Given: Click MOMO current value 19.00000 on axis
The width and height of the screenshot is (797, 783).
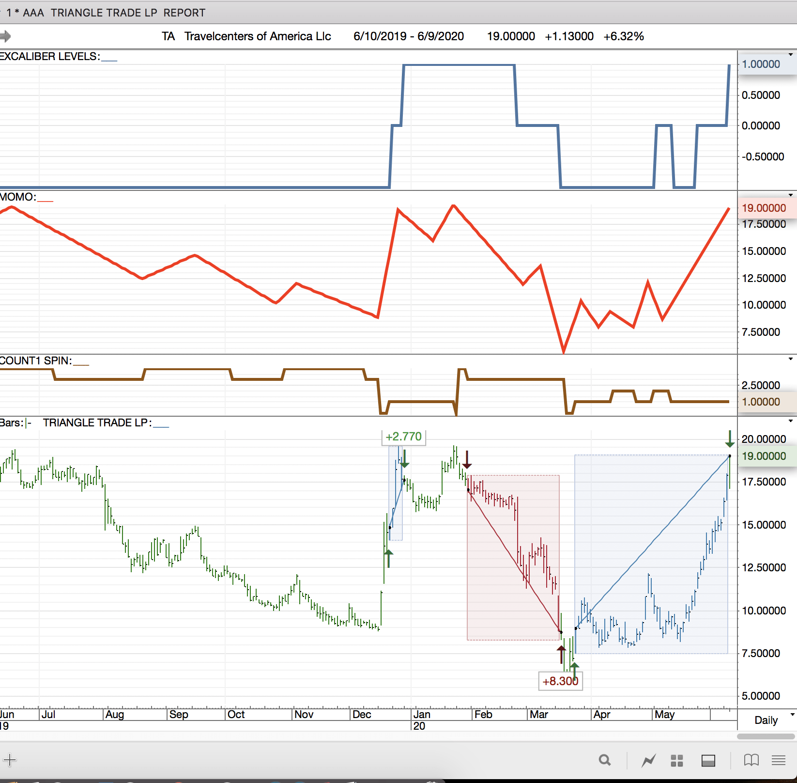Looking at the screenshot, I should [764, 208].
